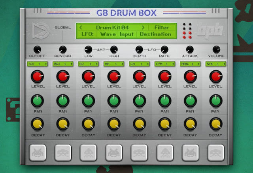
Task: Open the HH sample dropdown
Action: (x=114, y=64)
